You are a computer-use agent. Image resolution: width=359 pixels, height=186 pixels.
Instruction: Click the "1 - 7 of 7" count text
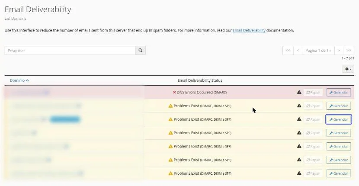(x=348, y=58)
